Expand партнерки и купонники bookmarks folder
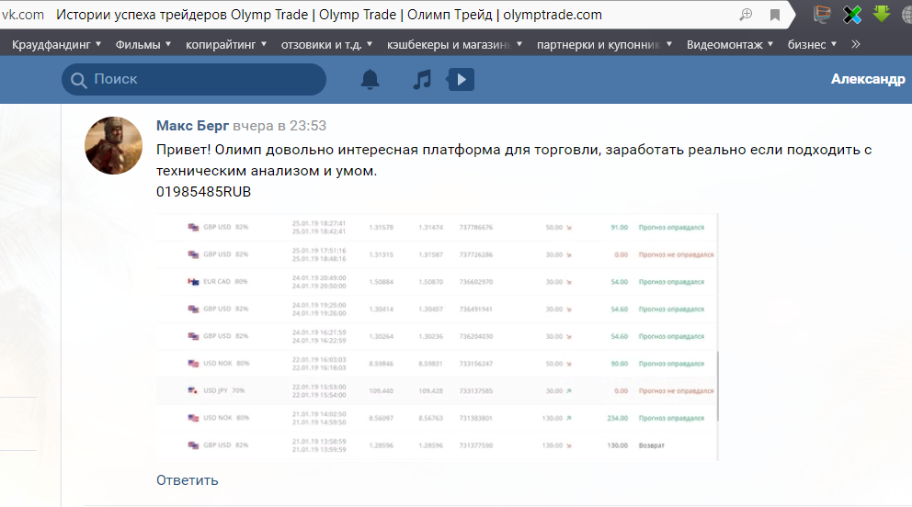 (x=604, y=44)
